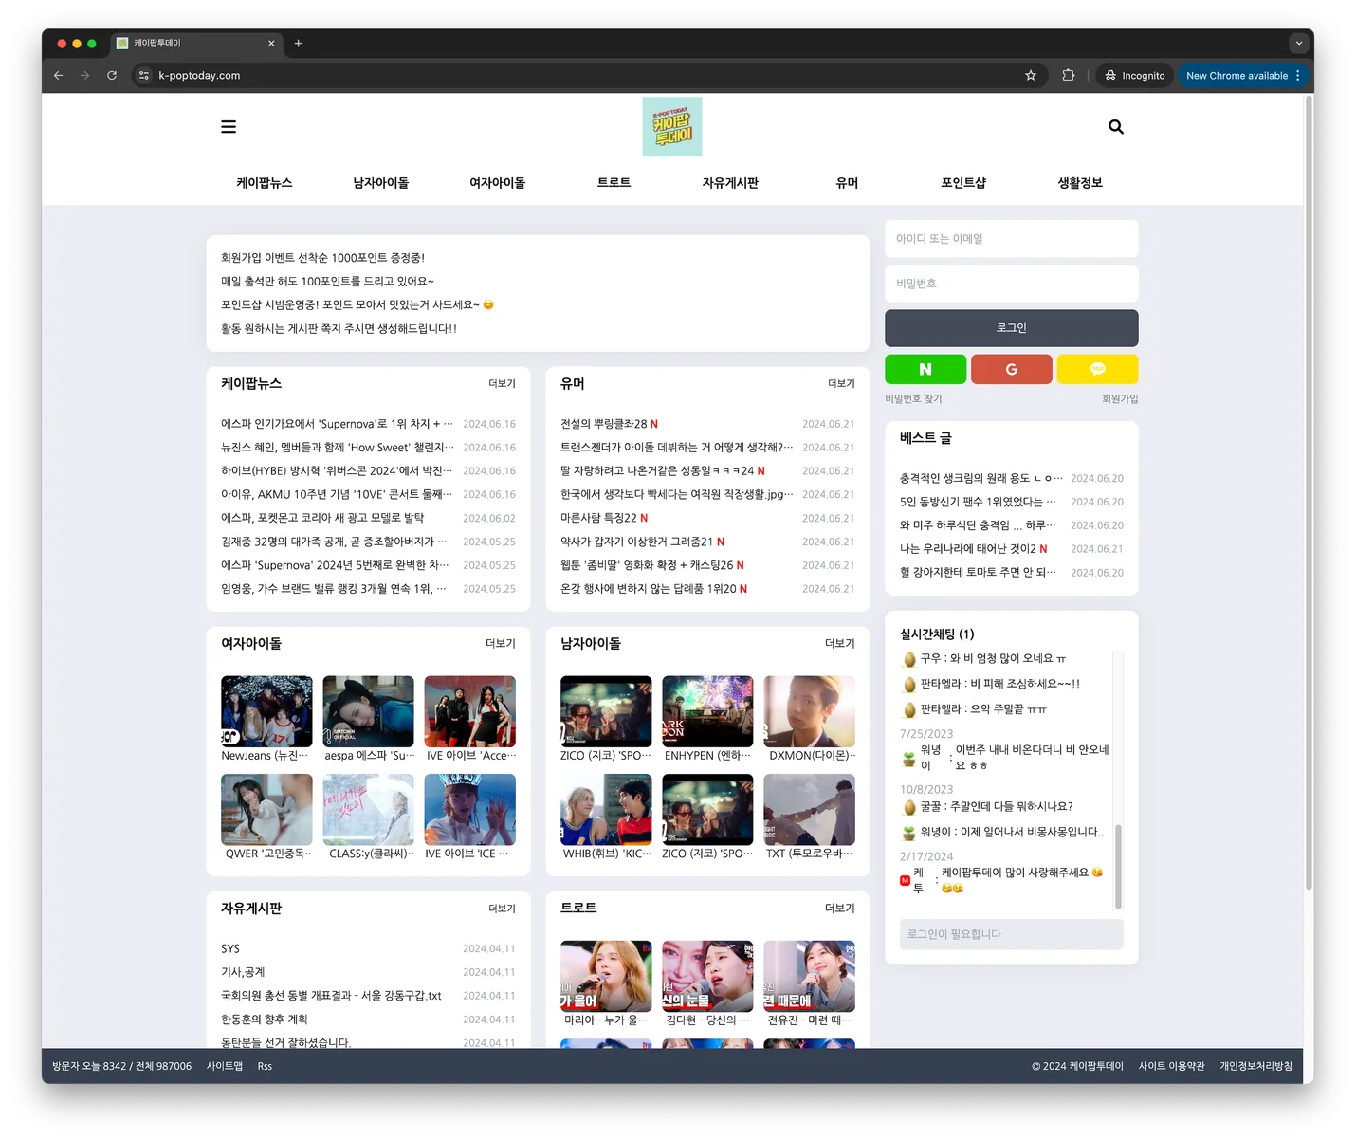Click the browser forward arrow
The width and height of the screenshot is (1356, 1139).
click(x=85, y=75)
